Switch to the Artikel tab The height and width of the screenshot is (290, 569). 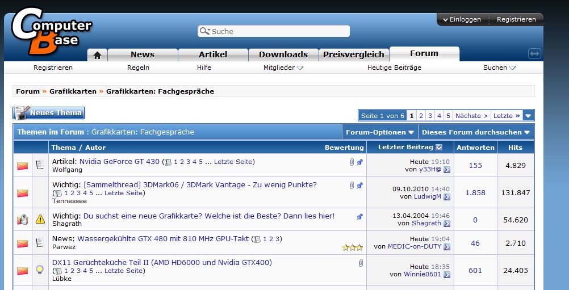tap(213, 54)
